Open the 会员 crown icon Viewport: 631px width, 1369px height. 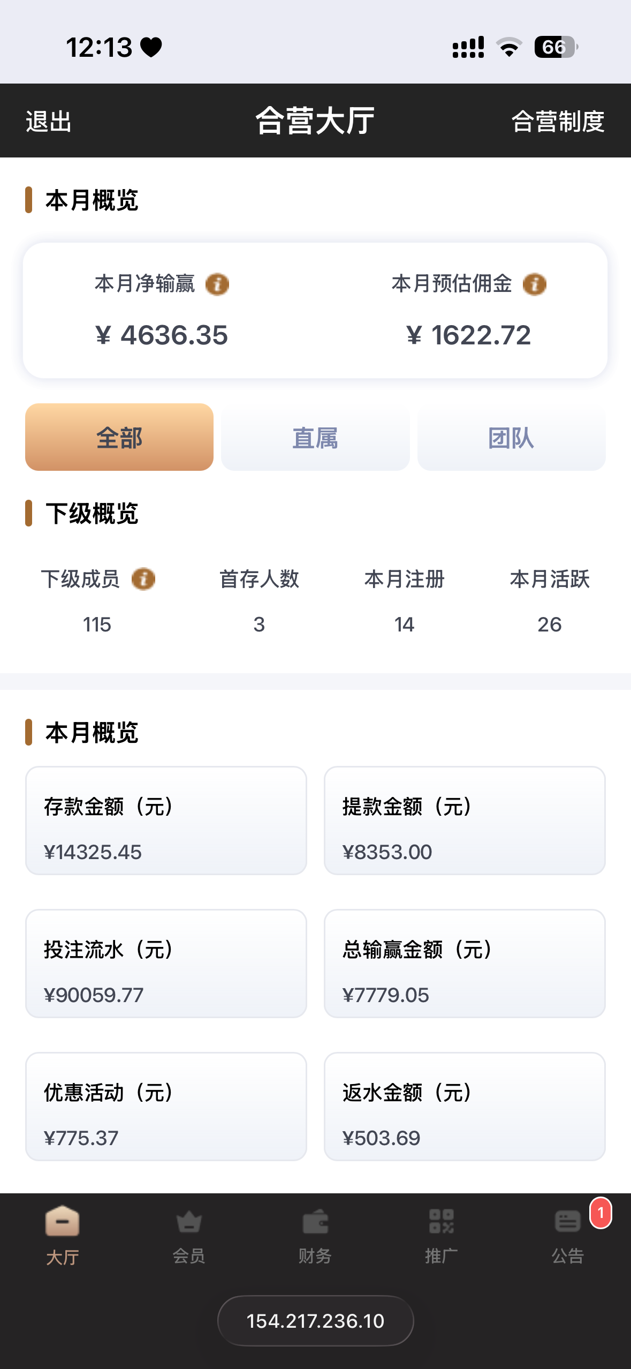coord(189,1222)
